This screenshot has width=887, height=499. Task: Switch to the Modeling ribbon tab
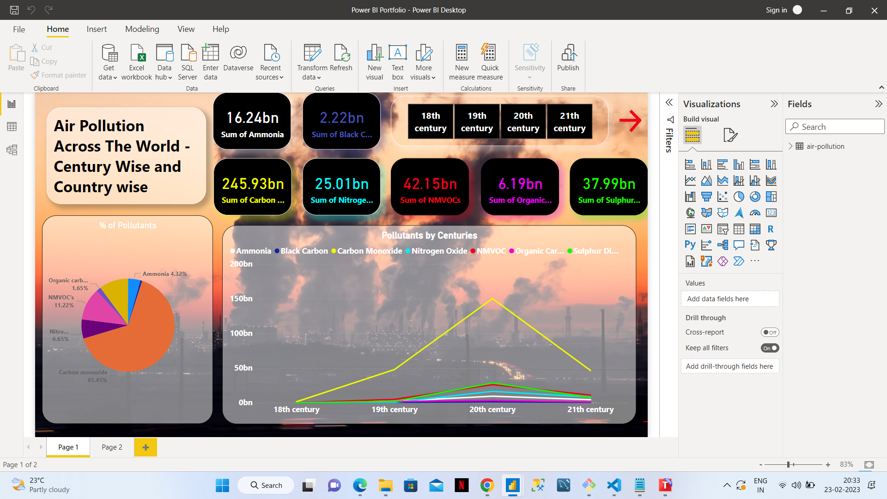coord(142,29)
